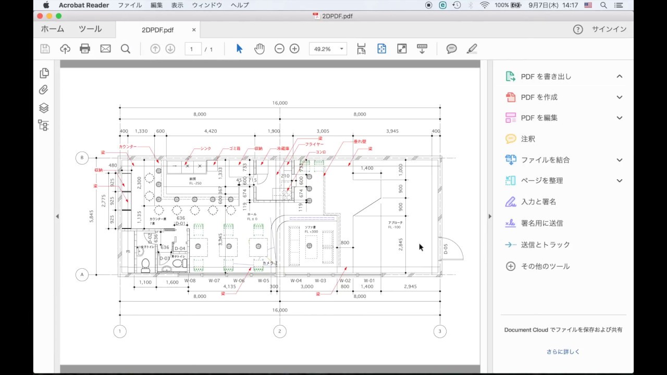Collapse the right tools pane arrow

click(489, 216)
